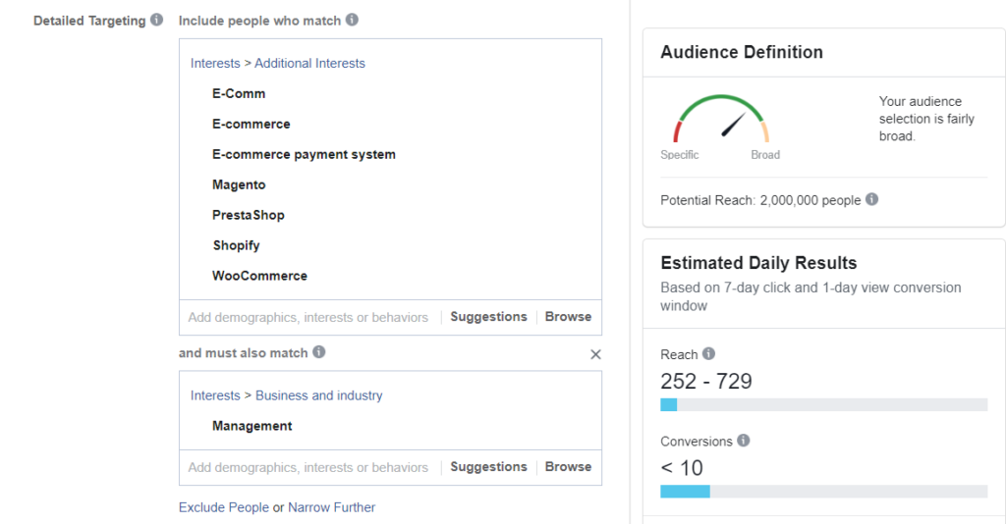
Task: Open Interests breadcrumb in first targeting box
Action: pos(215,64)
